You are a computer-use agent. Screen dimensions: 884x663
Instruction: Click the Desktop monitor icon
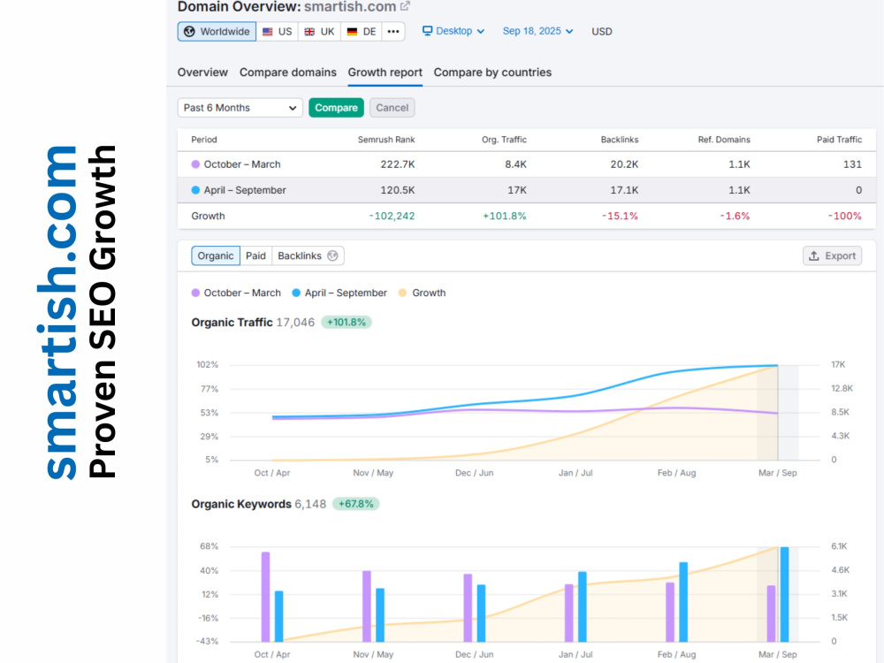pos(427,30)
